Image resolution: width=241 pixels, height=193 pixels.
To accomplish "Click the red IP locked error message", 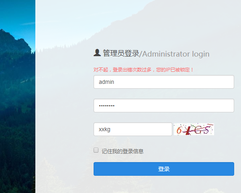I will (x=143, y=70).
